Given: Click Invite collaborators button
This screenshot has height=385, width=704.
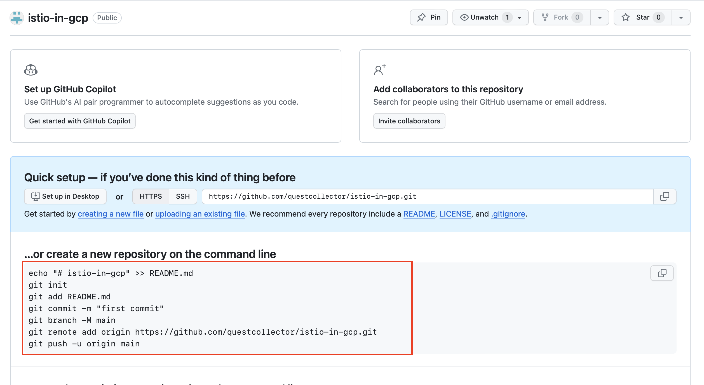Looking at the screenshot, I should tap(409, 121).
